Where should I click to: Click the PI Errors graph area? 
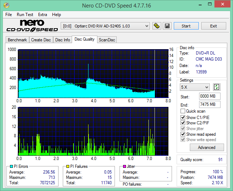[93, 74]
